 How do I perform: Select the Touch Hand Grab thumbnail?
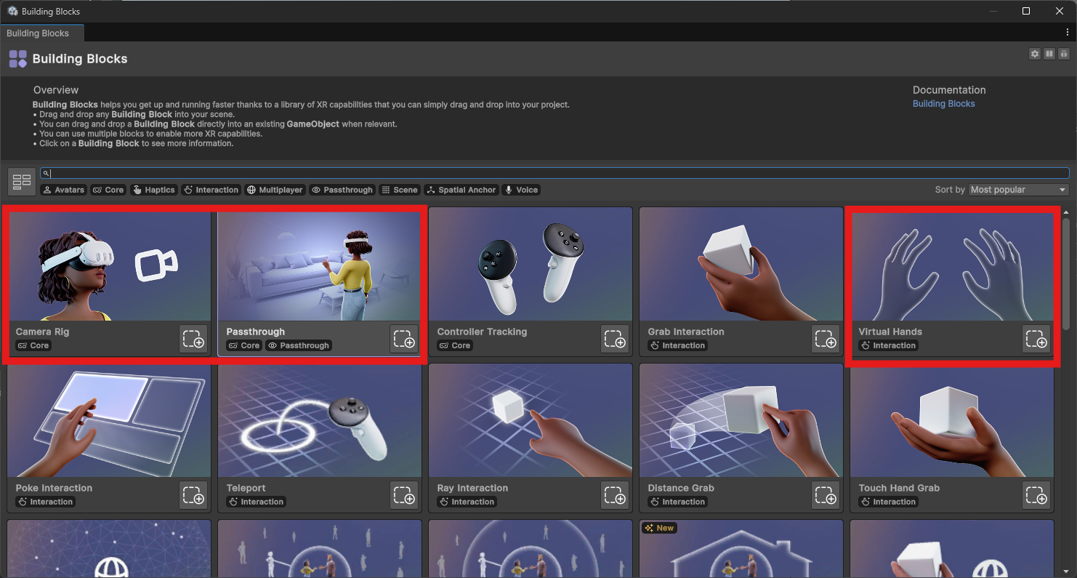point(952,420)
